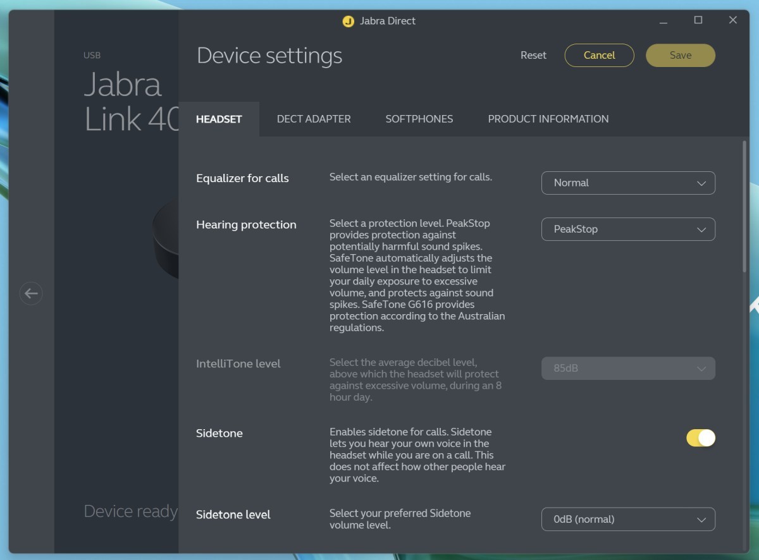Screen dimensions: 759x560
Task: Click Reset to restore device settings
Action: tap(533, 55)
